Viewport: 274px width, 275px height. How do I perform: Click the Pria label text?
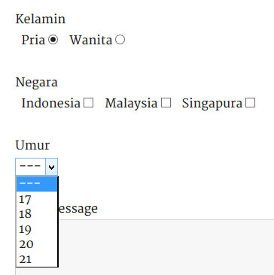tap(33, 40)
